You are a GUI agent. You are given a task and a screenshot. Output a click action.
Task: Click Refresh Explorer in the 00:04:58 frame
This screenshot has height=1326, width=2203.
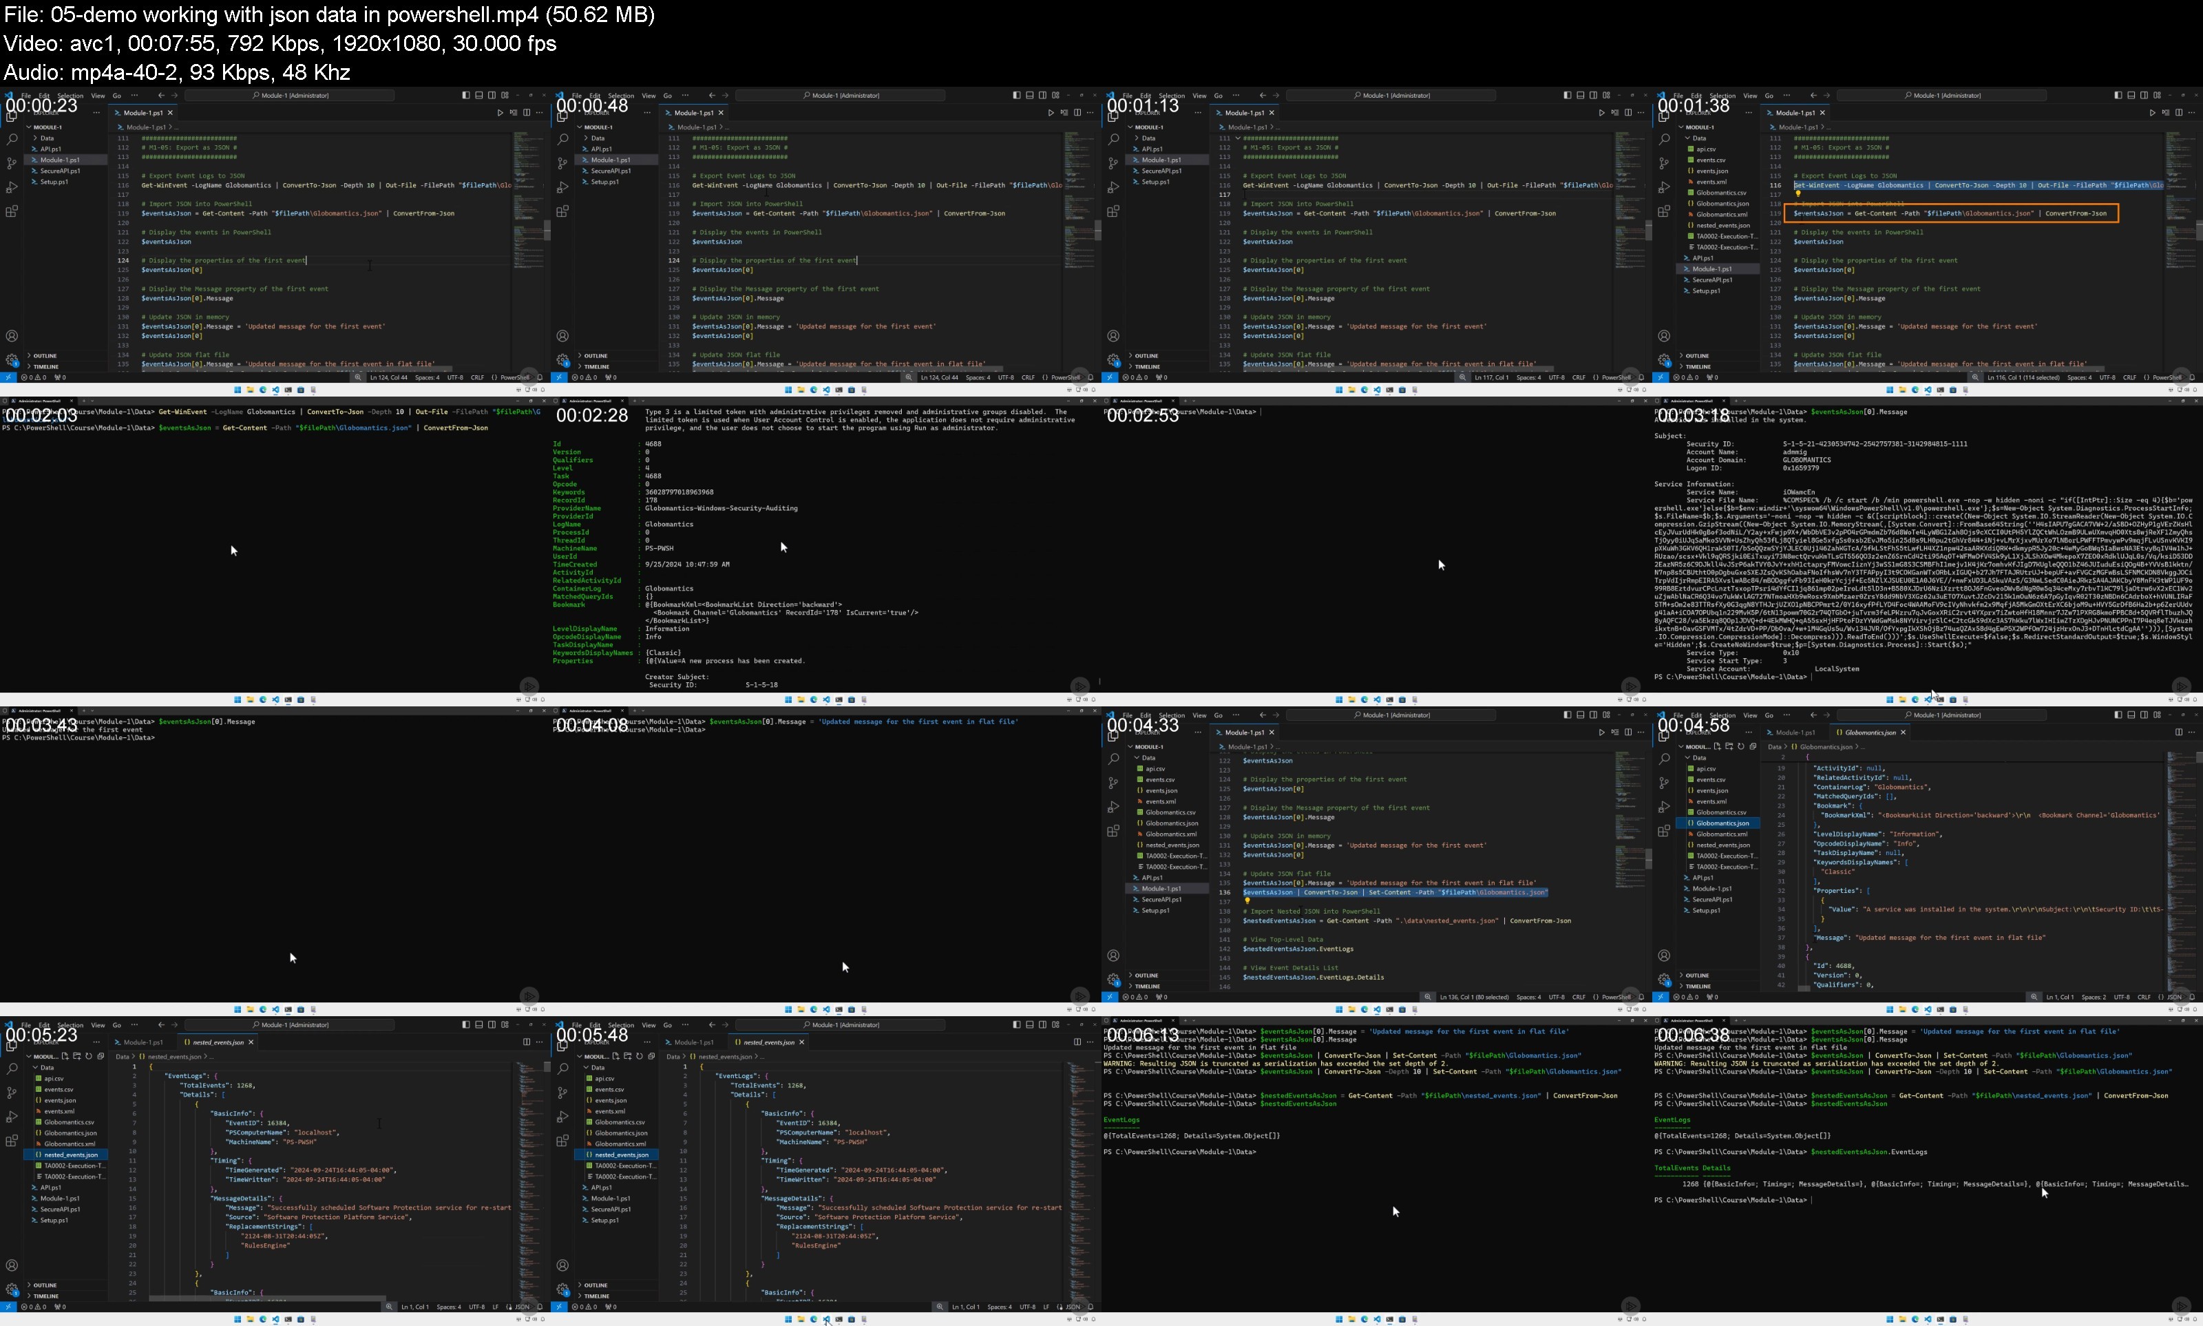coord(1740,746)
